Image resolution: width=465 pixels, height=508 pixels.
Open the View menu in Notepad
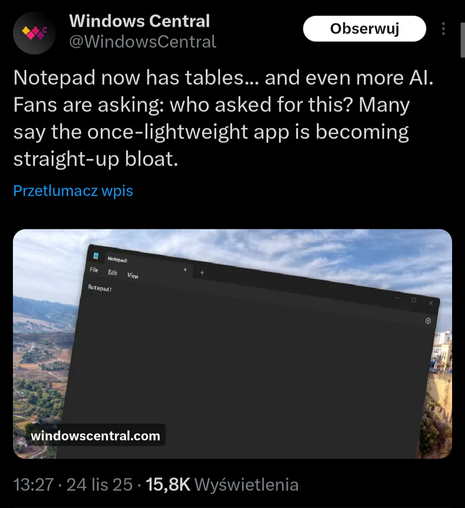point(133,276)
